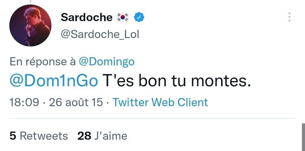
Task: Click the Sardoche display name
Action: (86, 17)
